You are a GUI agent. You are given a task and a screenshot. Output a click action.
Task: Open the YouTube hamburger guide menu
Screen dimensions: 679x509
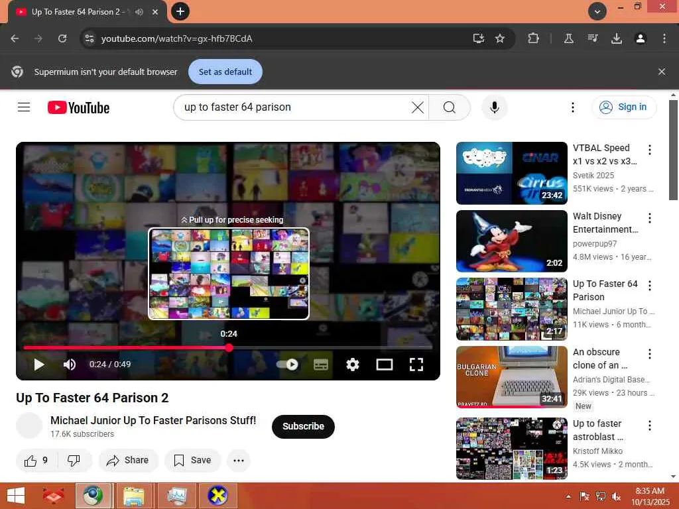pos(24,107)
